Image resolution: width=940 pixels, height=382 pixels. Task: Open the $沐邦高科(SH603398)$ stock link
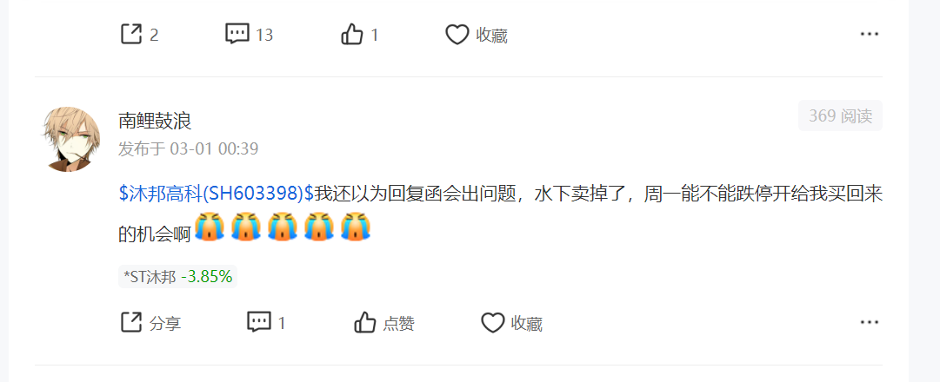point(217,194)
